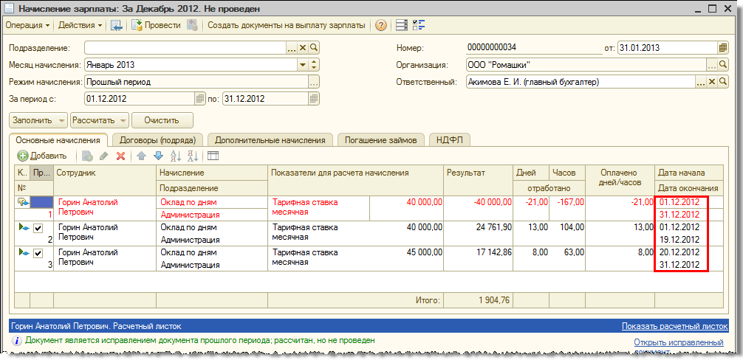Open the Организация ellipsis selector
The image size is (743, 360).
click(x=712, y=65)
